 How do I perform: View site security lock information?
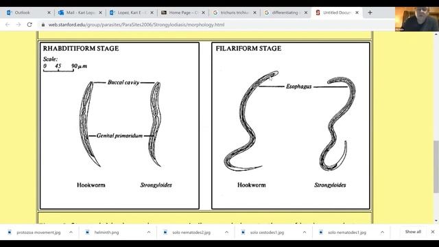coord(43,25)
